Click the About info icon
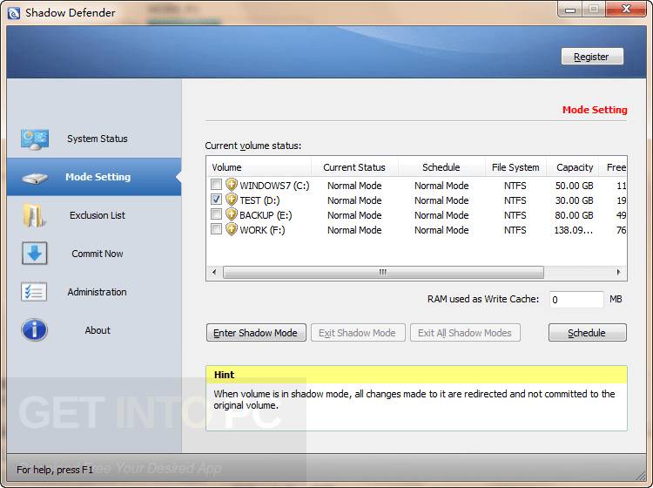The height and width of the screenshot is (488, 653). (34, 330)
